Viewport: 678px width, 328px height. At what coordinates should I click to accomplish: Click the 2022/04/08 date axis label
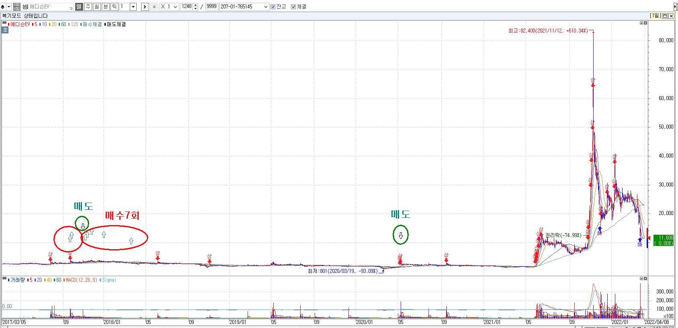[x=657, y=322]
